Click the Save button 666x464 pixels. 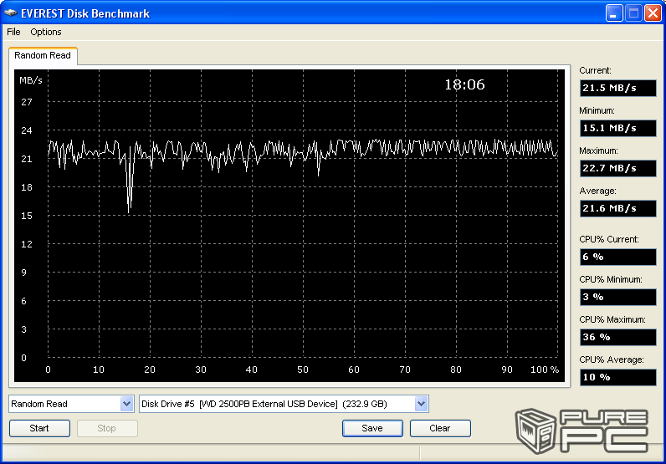372,428
